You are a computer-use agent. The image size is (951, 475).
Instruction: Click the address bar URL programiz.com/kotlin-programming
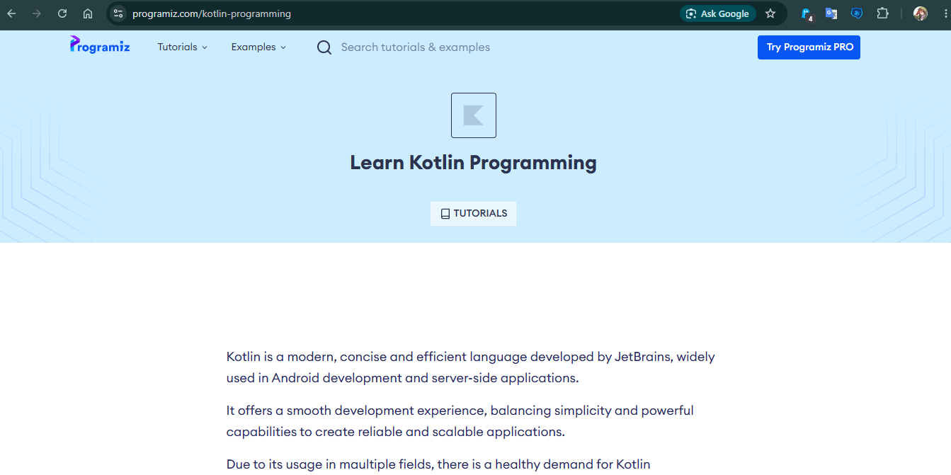click(x=212, y=13)
